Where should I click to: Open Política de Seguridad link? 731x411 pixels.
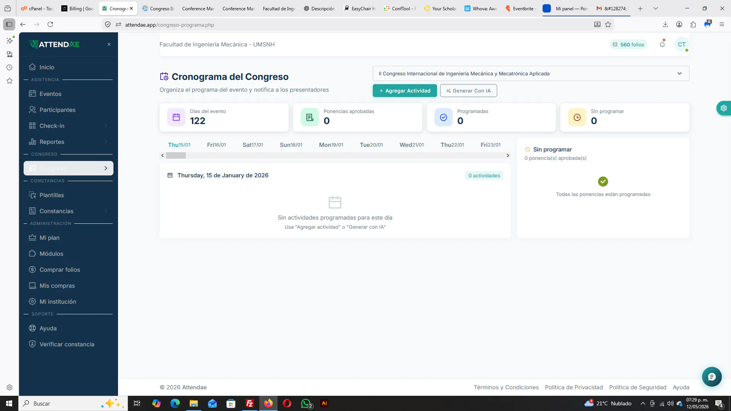(x=637, y=387)
